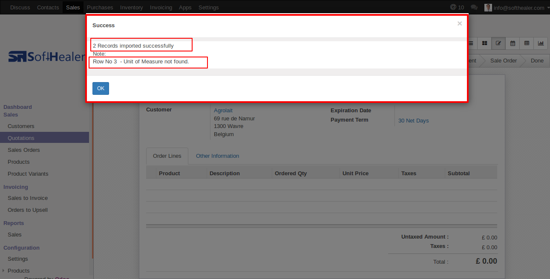Open Settings under Configuration
This screenshot has height=279, width=550.
coord(18,259)
